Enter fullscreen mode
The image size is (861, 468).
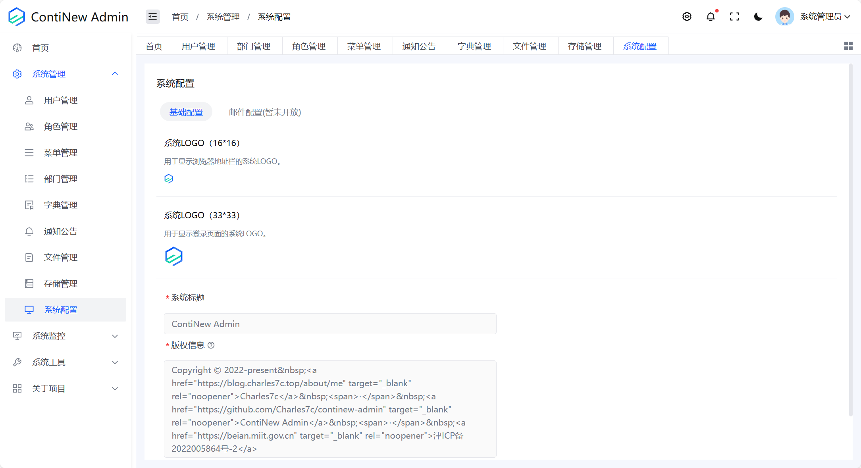(x=734, y=17)
